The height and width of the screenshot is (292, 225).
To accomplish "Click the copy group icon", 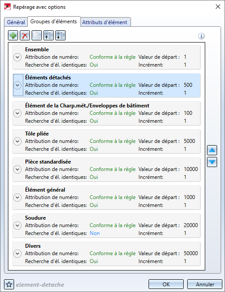I will (37, 36).
